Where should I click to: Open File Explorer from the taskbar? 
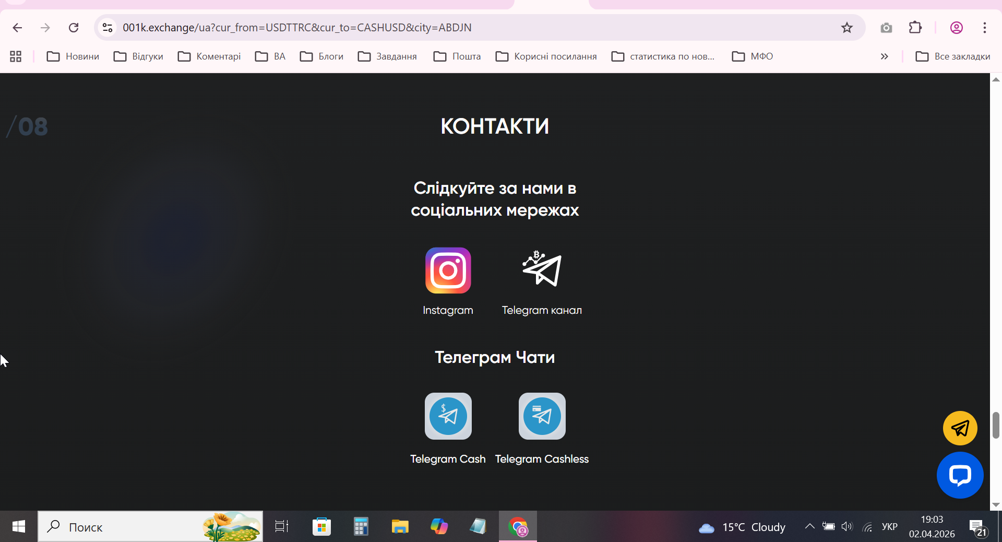click(x=400, y=526)
